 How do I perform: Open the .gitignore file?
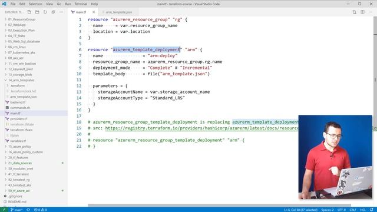(x=15, y=196)
